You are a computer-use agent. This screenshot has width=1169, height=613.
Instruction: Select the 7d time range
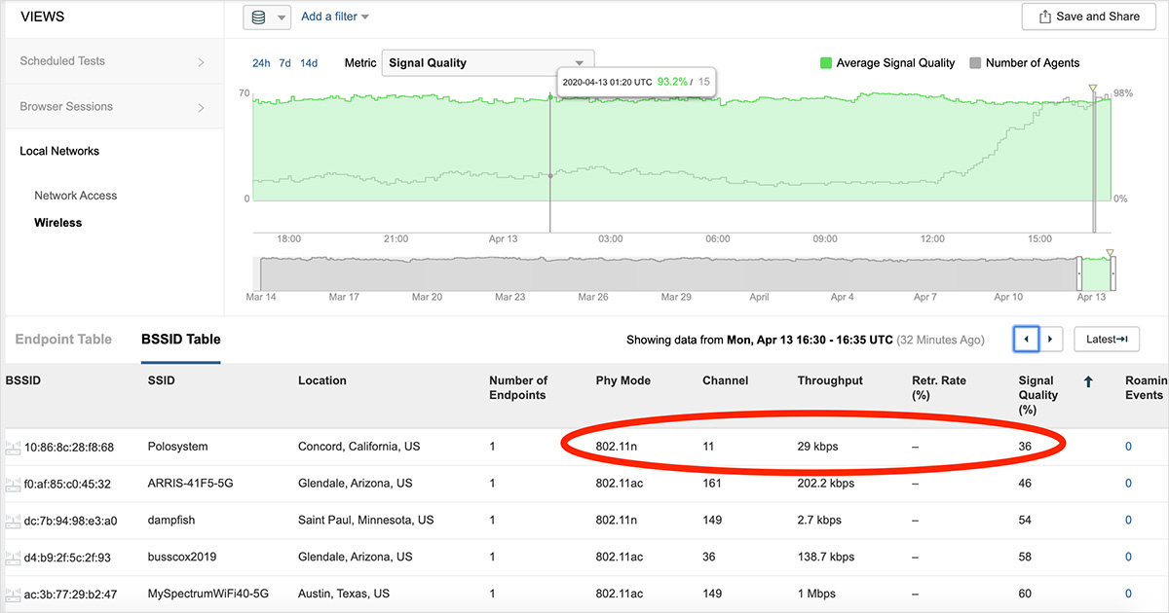click(x=284, y=63)
